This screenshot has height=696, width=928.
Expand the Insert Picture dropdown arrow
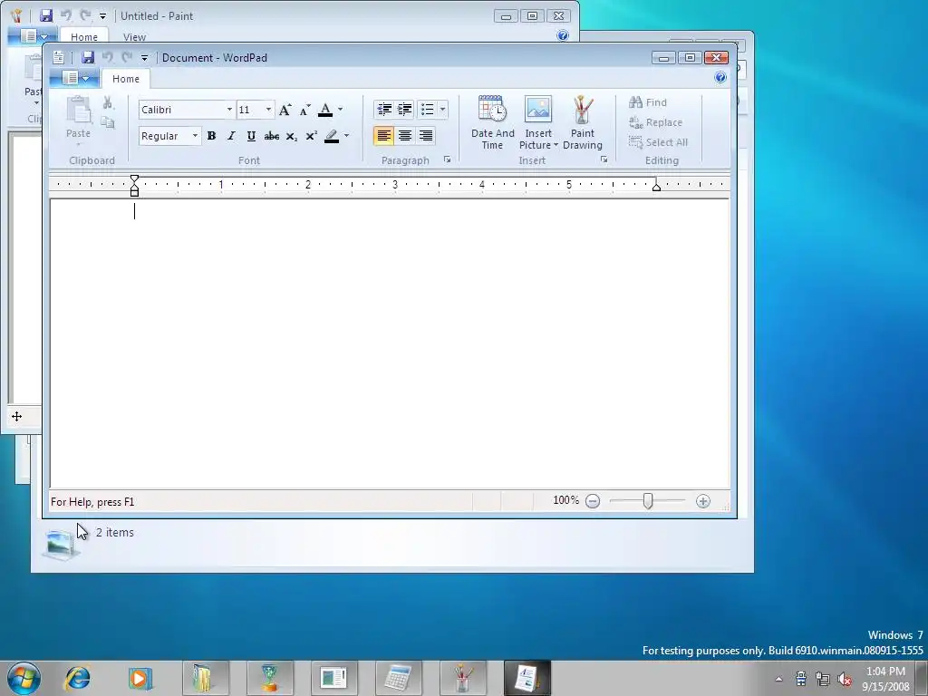[x=556, y=146]
